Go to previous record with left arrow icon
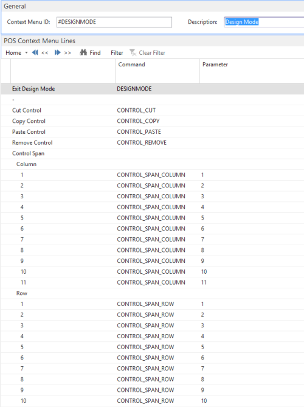 point(35,53)
